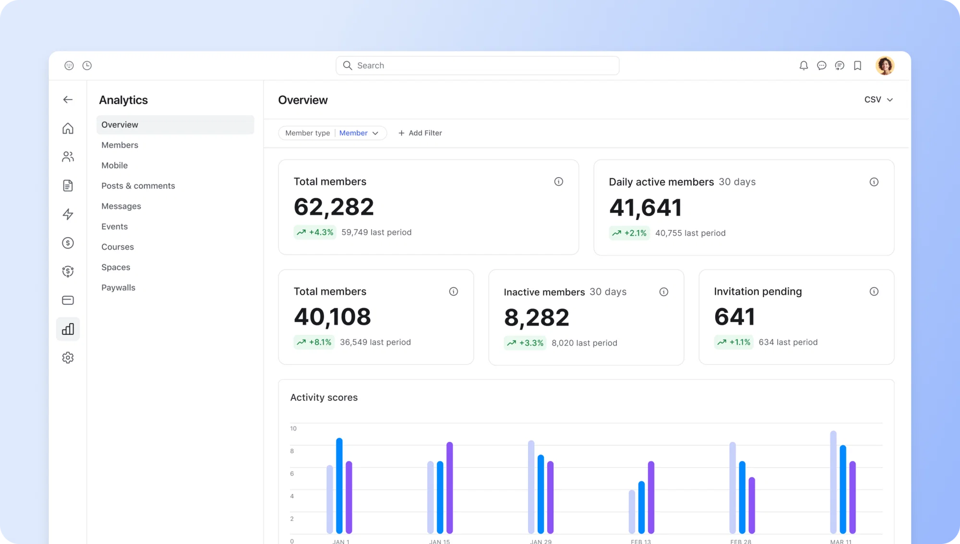Click the tall blue JAN 1 bar

point(339,485)
